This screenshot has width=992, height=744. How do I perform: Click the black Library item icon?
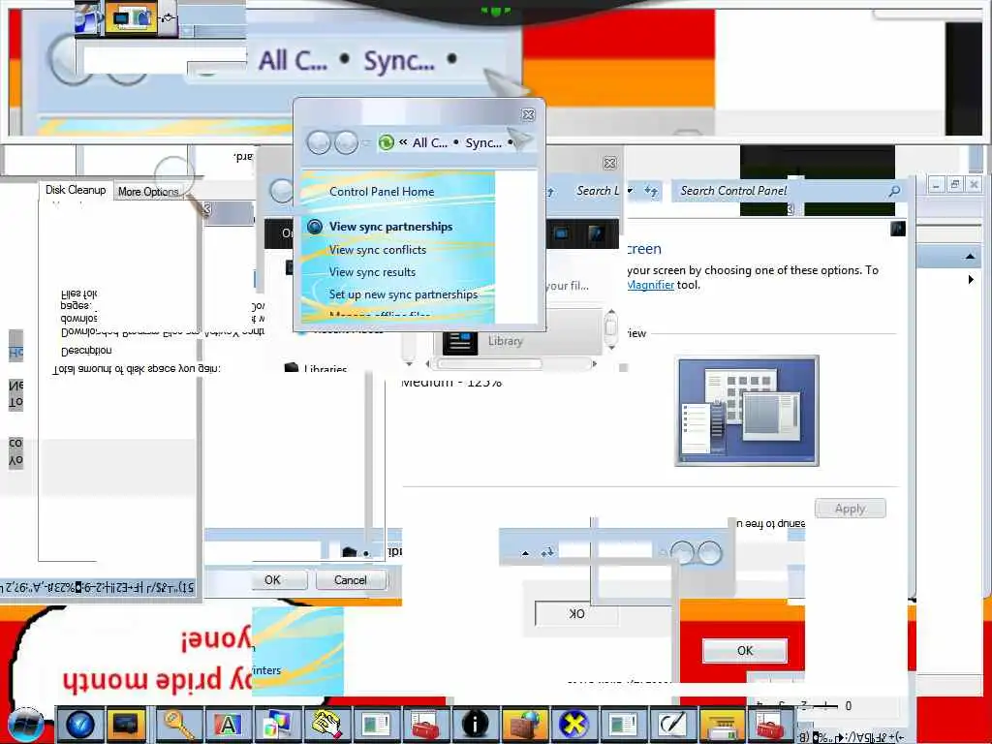click(460, 342)
